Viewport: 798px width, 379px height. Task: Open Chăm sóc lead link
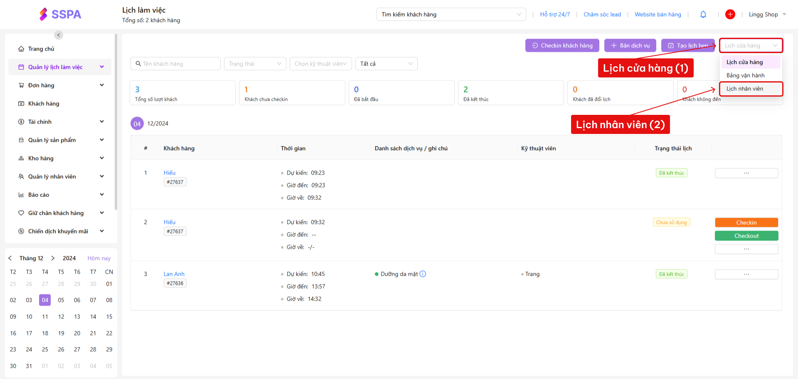tap(602, 15)
